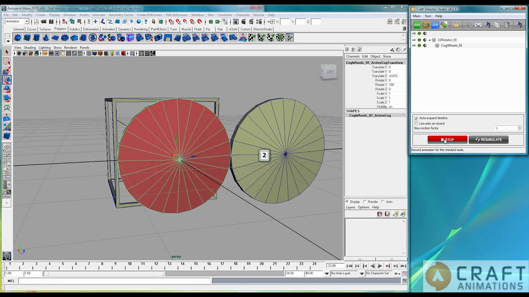This screenshot has height=297, width=529.
Task: Activate the Paint selection tool
Action: click(x=7, y=71)
